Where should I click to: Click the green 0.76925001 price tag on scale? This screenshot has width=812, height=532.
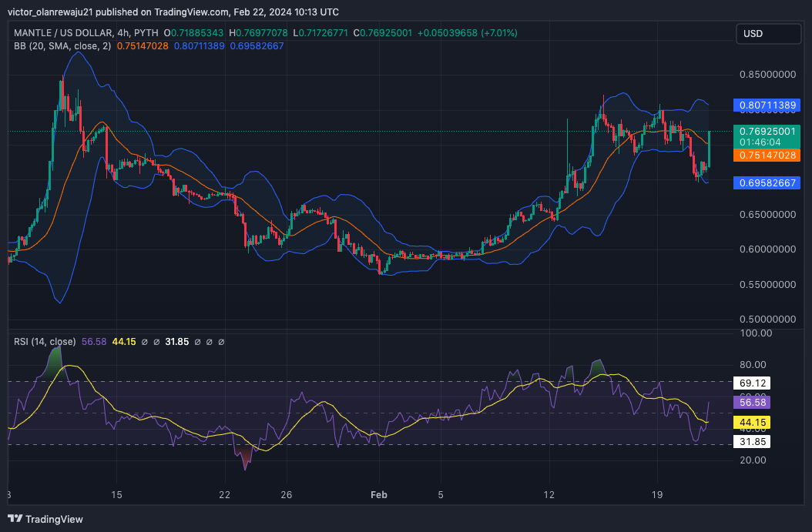[766, 132]
